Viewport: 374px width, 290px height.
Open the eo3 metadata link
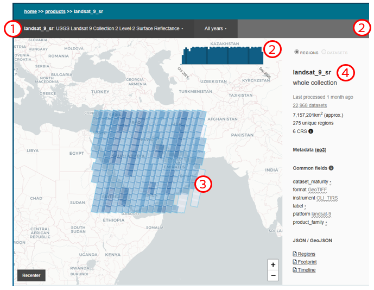(x=321, y=150)
